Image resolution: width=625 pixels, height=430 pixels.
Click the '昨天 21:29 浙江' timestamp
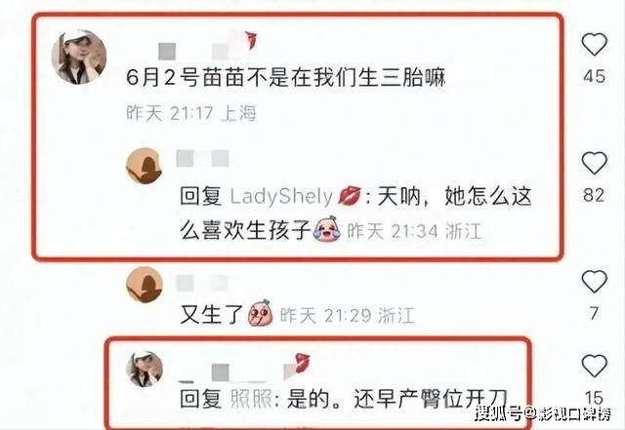[x=347, y=316]
